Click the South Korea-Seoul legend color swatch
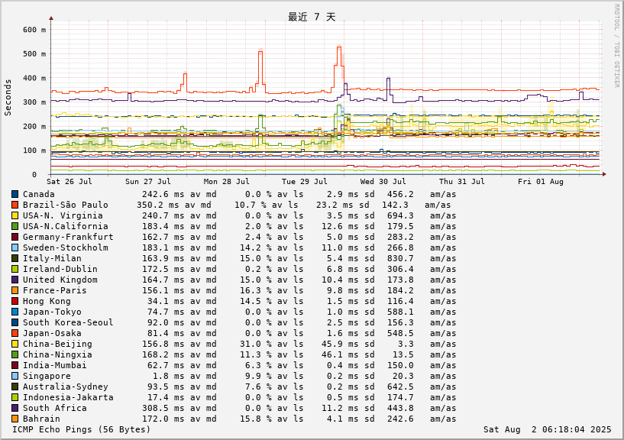 [15, 323]
